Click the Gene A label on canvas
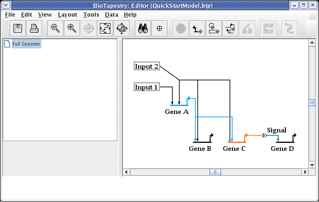The image size is (319, 202). tap(177, 112)
